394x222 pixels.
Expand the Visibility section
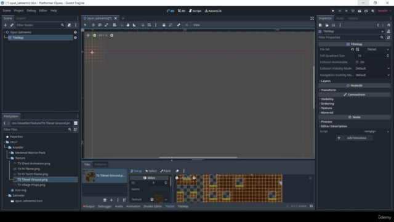tap(327, 99)
